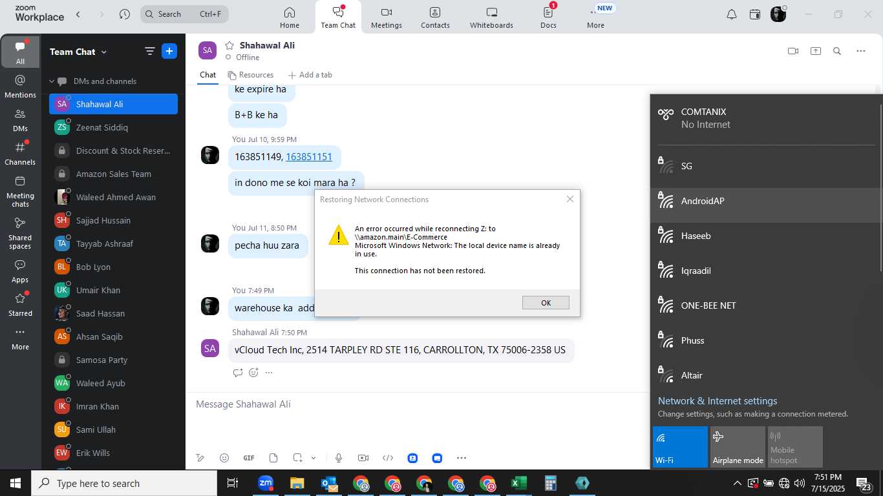Open the emoji picker in message toolbar
The image size is (883, 496).
[x=224, y=458]
